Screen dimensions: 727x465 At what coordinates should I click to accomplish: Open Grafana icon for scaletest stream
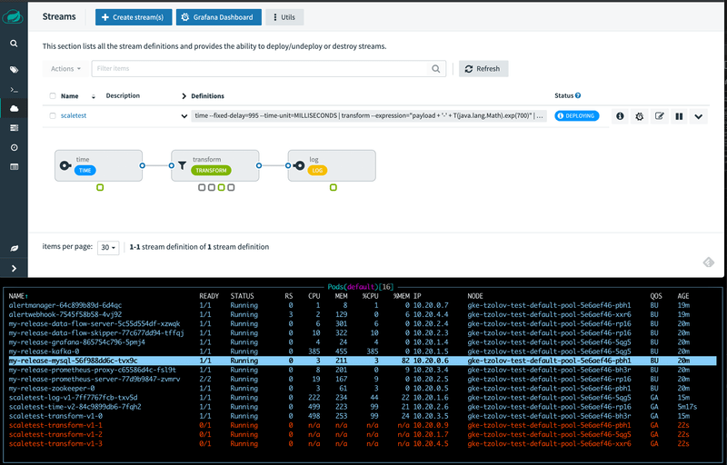[x=640, y=116]
